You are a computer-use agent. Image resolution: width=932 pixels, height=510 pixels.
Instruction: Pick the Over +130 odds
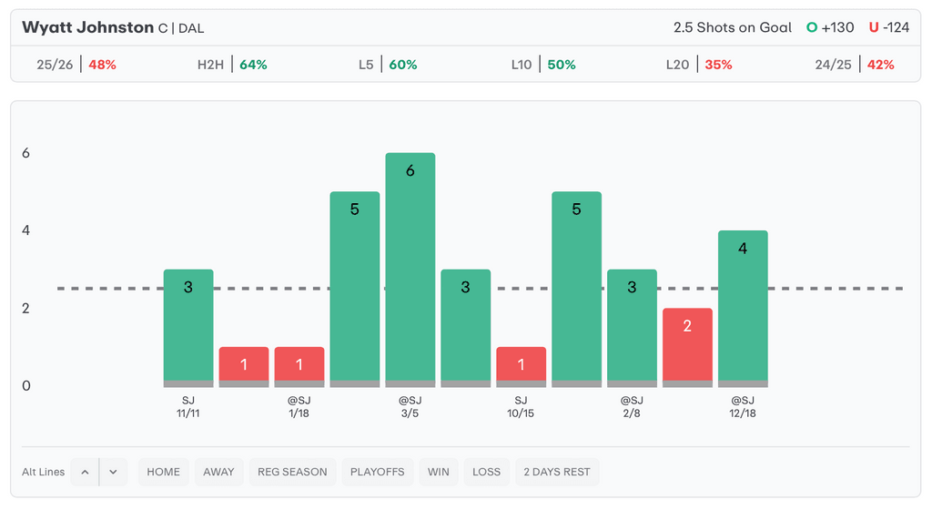coord(830,27)
